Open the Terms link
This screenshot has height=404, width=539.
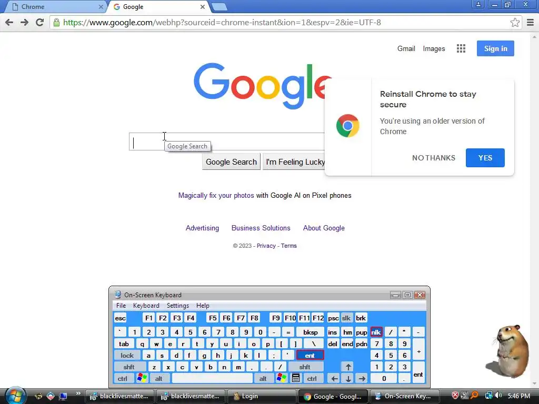(289, 246)
